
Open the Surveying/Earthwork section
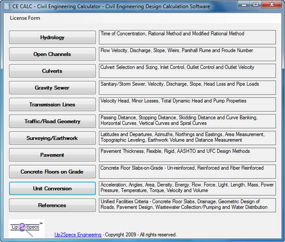[x=52, y=138]
